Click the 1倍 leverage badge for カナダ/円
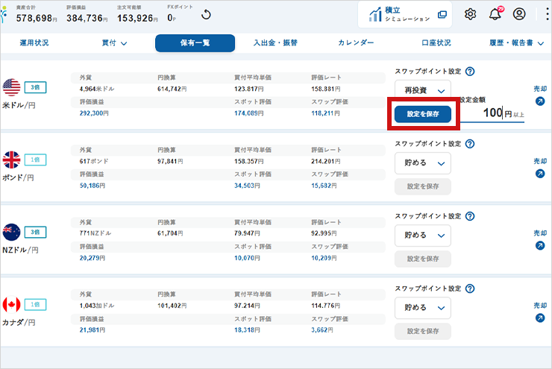The image size is (552, 369). 35,305
